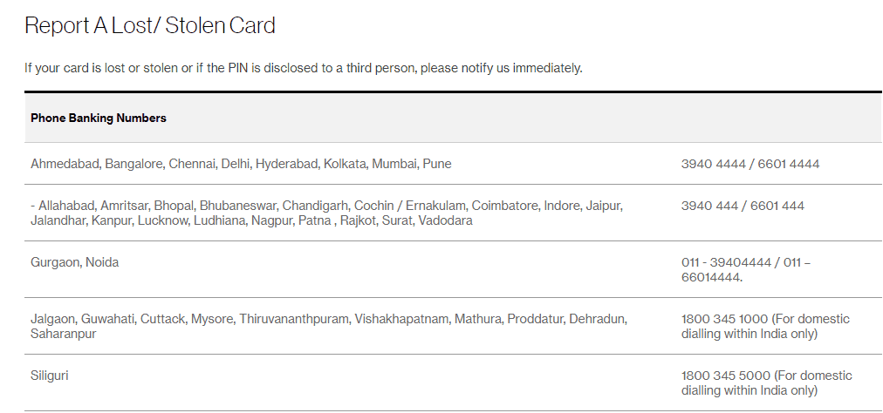Click phone number 3940 444 / 6601 444

coord(743,206)
